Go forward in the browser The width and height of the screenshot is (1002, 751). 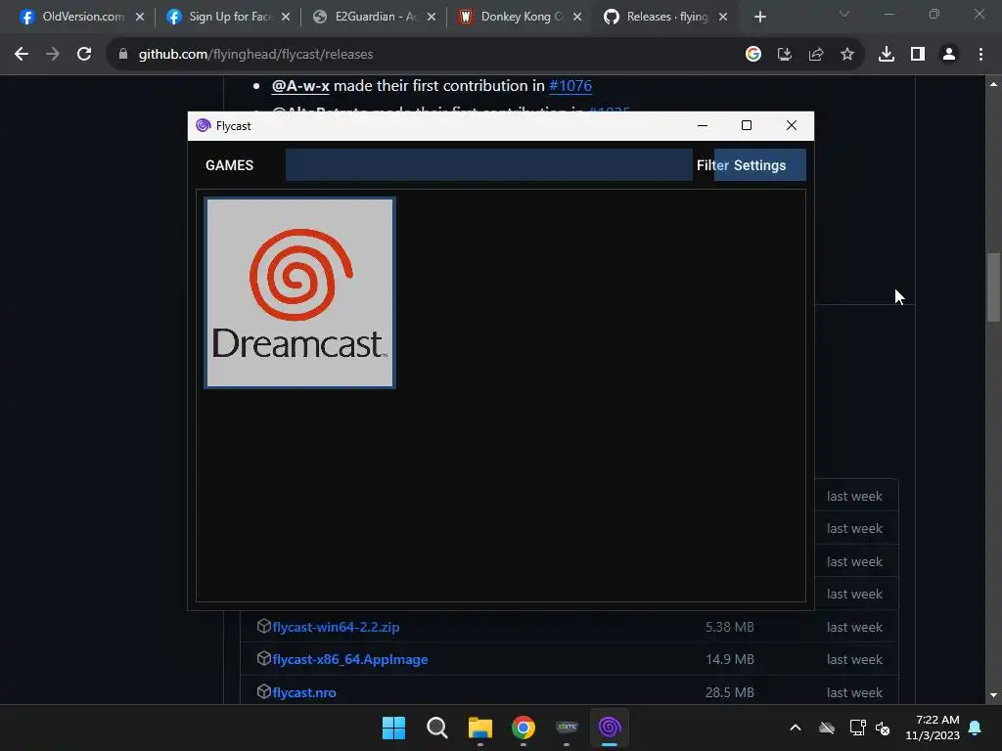53,55
